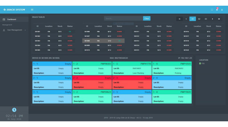
Task: Focus the Search input field
Action: point(123,18)
